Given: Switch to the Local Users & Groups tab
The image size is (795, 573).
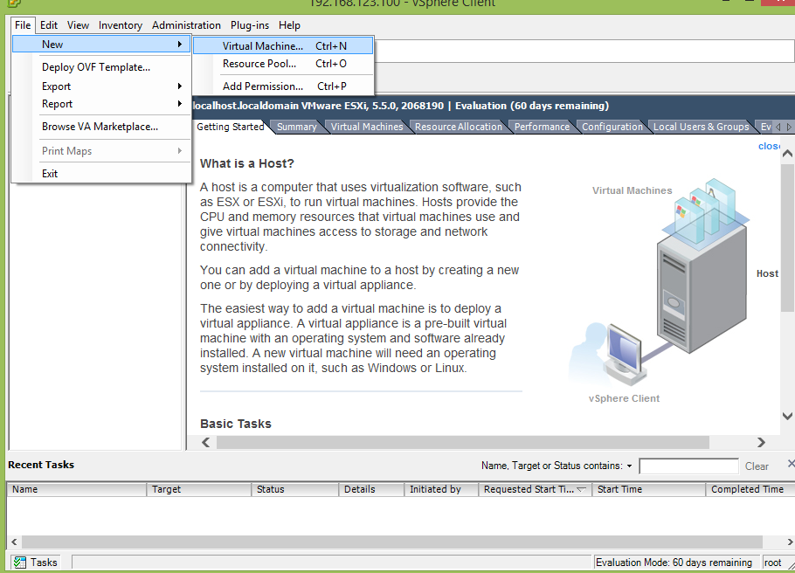Looking at the screenshot, I should click(701, 127).
